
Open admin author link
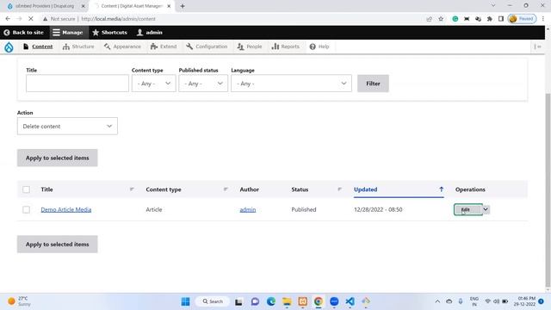point(248,209)
